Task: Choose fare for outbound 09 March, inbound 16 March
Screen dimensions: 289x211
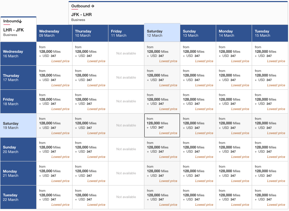Action: click(54, 54)
